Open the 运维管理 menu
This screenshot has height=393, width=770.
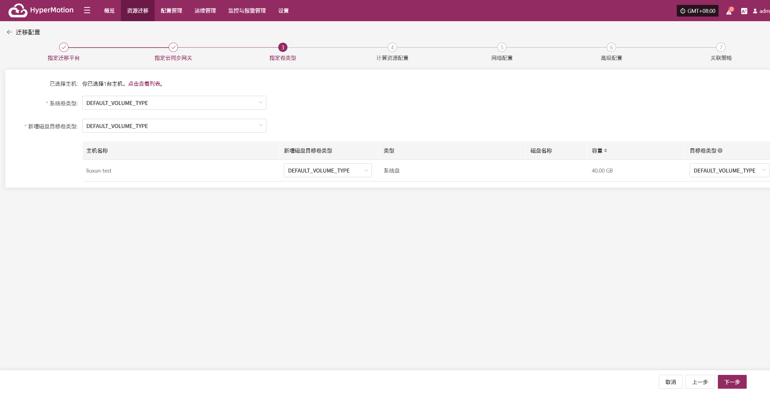point(205,11)
